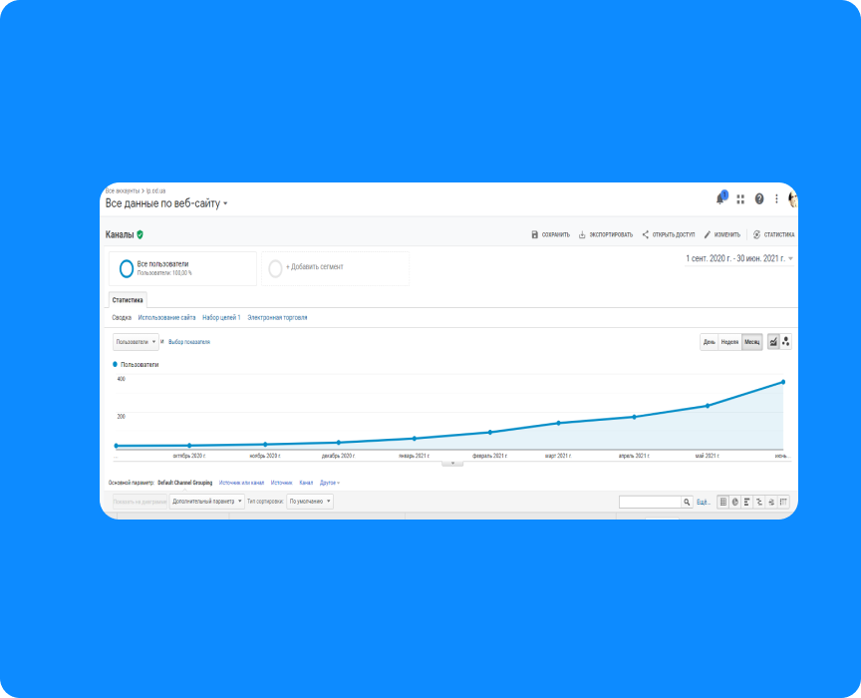The height and width of the screenshot is (698, 861).
Task: Click the search magnifier button
Action: [687, 502]
